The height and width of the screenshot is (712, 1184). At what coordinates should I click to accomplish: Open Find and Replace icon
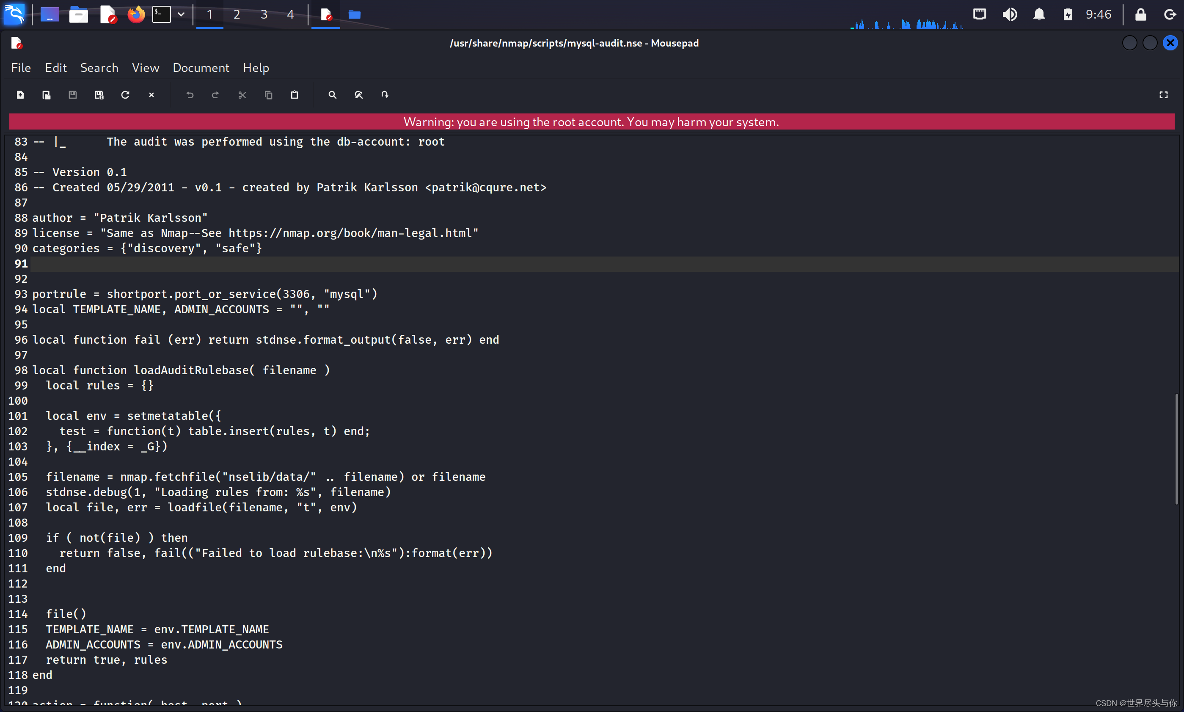coord(359,95)
